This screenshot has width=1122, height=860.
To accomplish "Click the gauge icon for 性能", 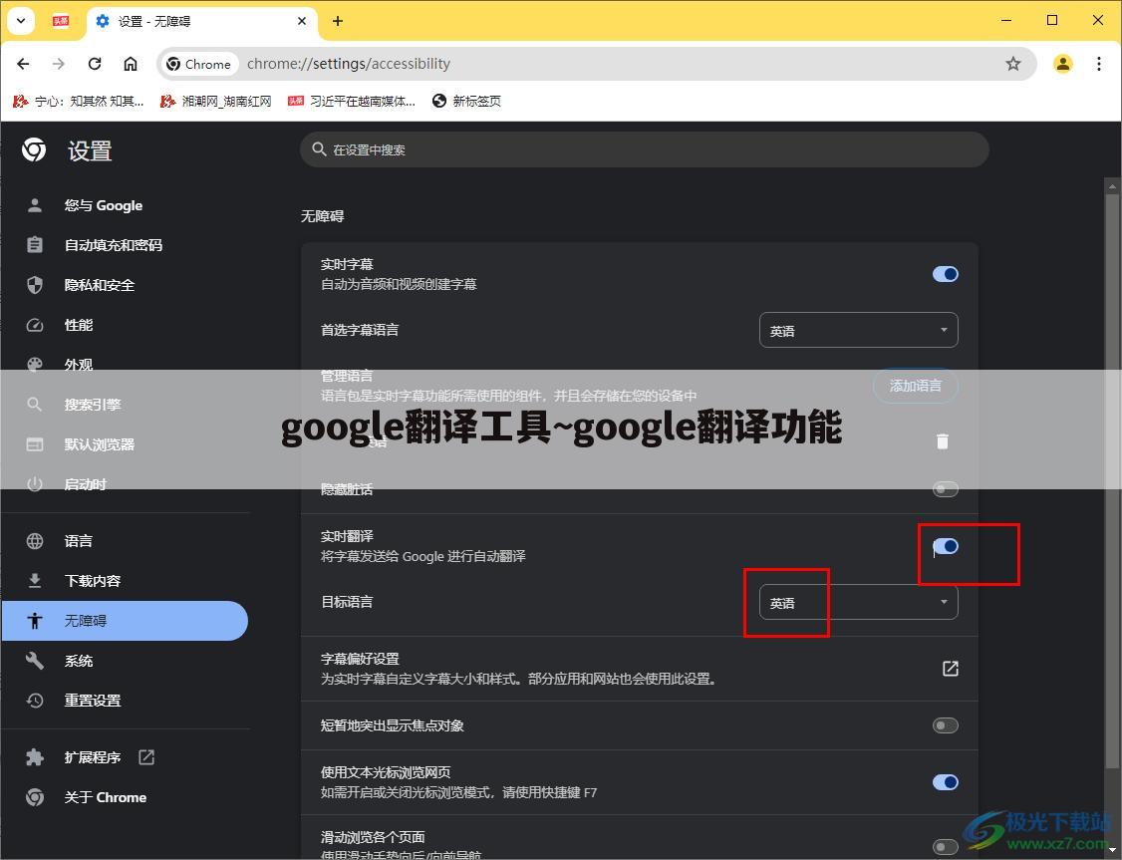I will pos(34,325).
